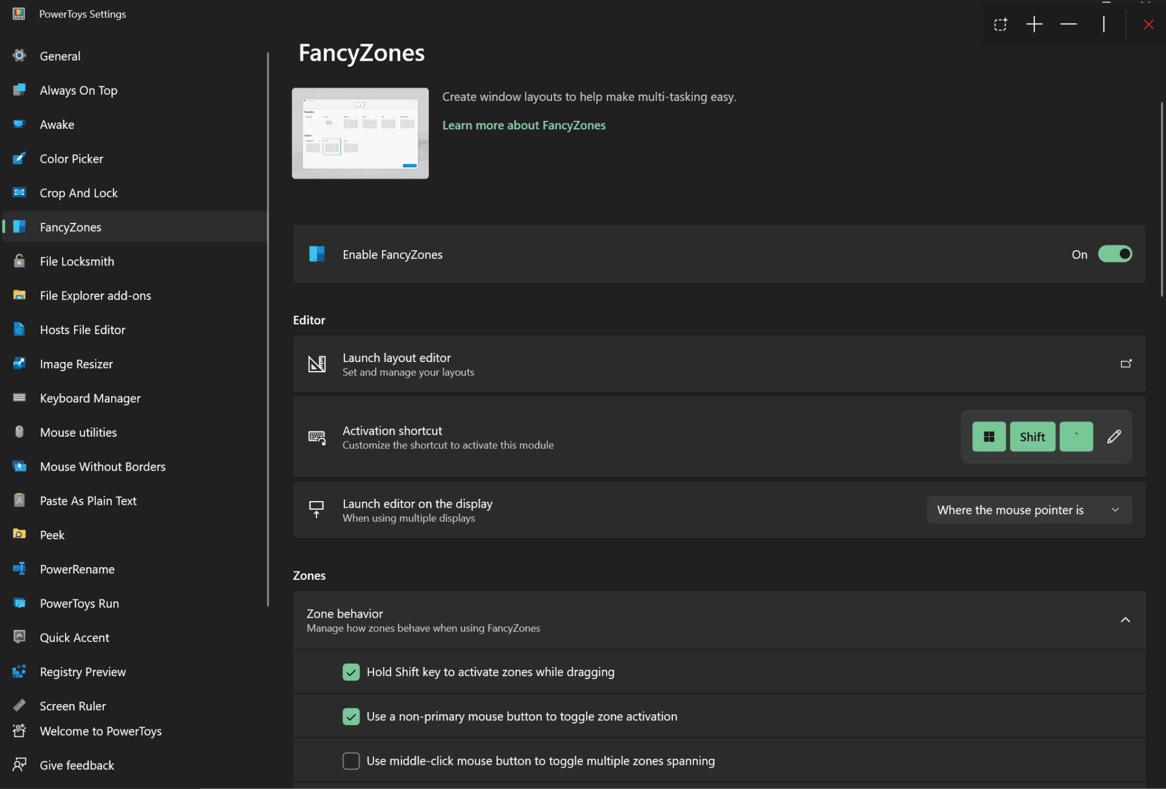Viewport: 1166px width, 789px height.
Task: Open the Where the mouse pointer is dropdown
Action: (x=1028, y=510)
